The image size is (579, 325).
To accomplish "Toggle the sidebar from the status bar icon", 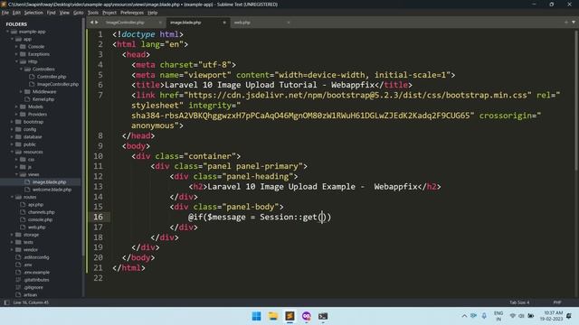I will point(6,302).
